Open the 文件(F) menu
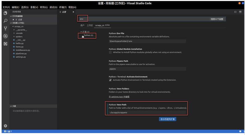This screenshot has width=245, height=135. tap(6, 7)
